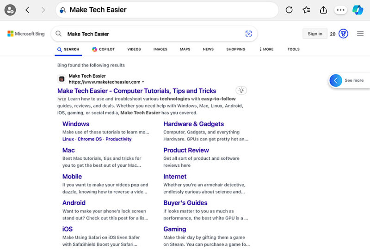Viewport: 370px width, 249px height.
Task: Switch to the NEWS tab
Action: (208, 49)
